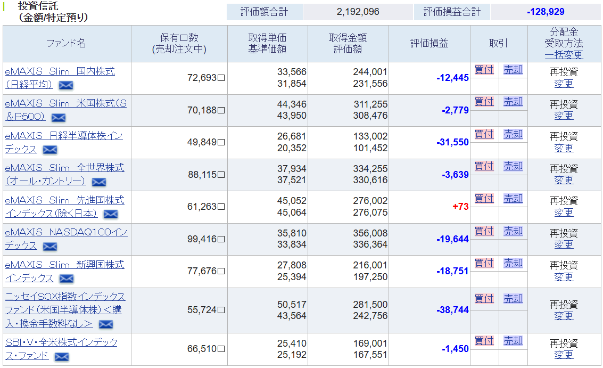This screenshot has height=368, width=603.
Task: Select total valuation amount 2,192,096
Action: point(358,12)
